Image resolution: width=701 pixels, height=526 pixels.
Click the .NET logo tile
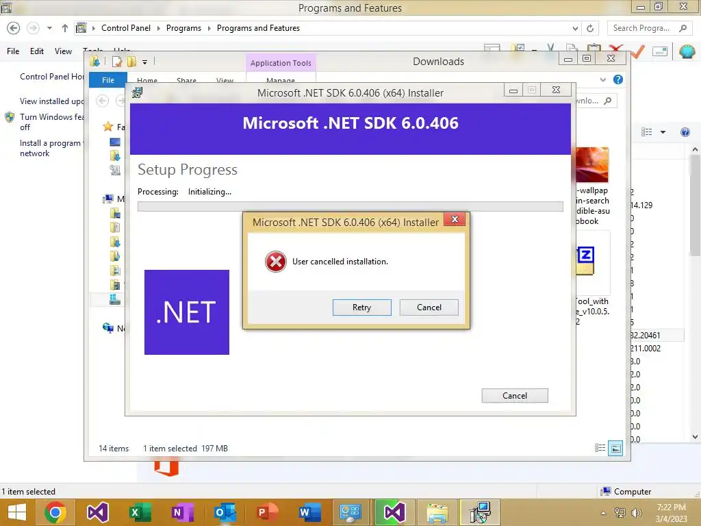pos(187,312)
